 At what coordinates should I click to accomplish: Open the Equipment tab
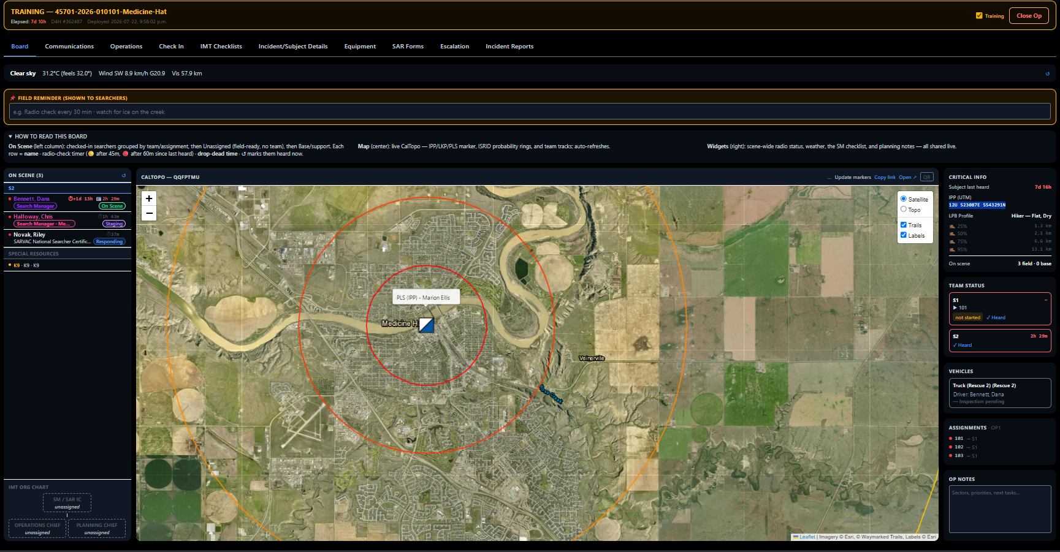(x=360, y=47)
